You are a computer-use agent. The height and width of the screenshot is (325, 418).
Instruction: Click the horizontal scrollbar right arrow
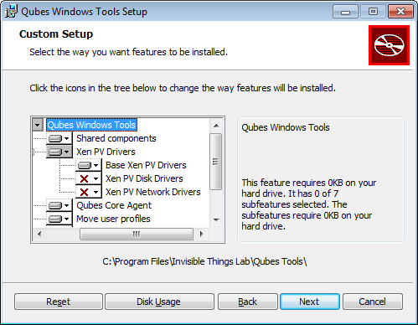click(x=202, y=234)
